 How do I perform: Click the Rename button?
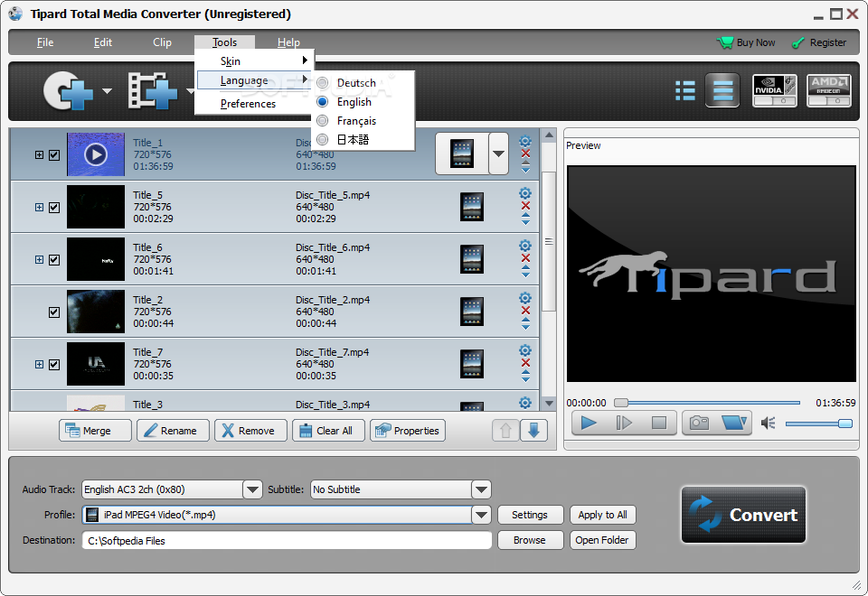174,430
